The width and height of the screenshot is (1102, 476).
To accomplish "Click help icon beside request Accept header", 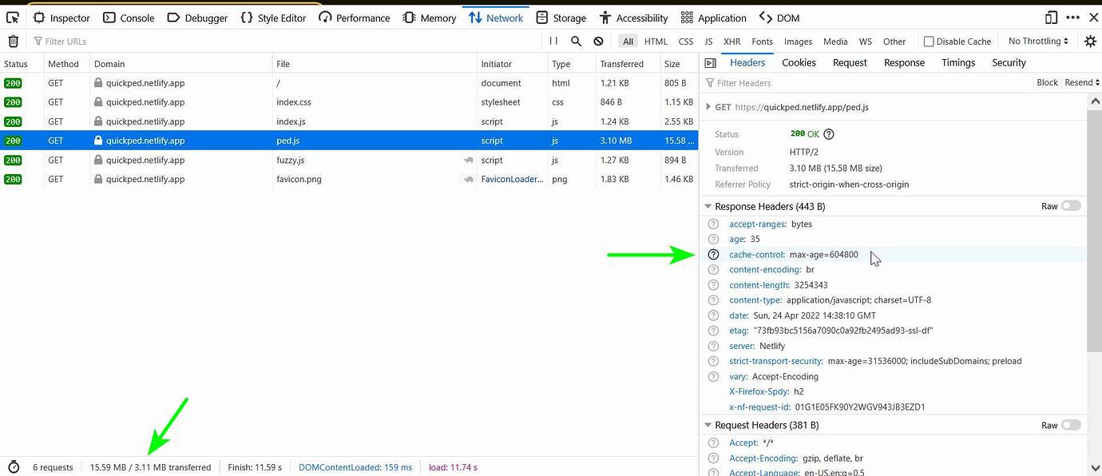I will tap(713, 443).
